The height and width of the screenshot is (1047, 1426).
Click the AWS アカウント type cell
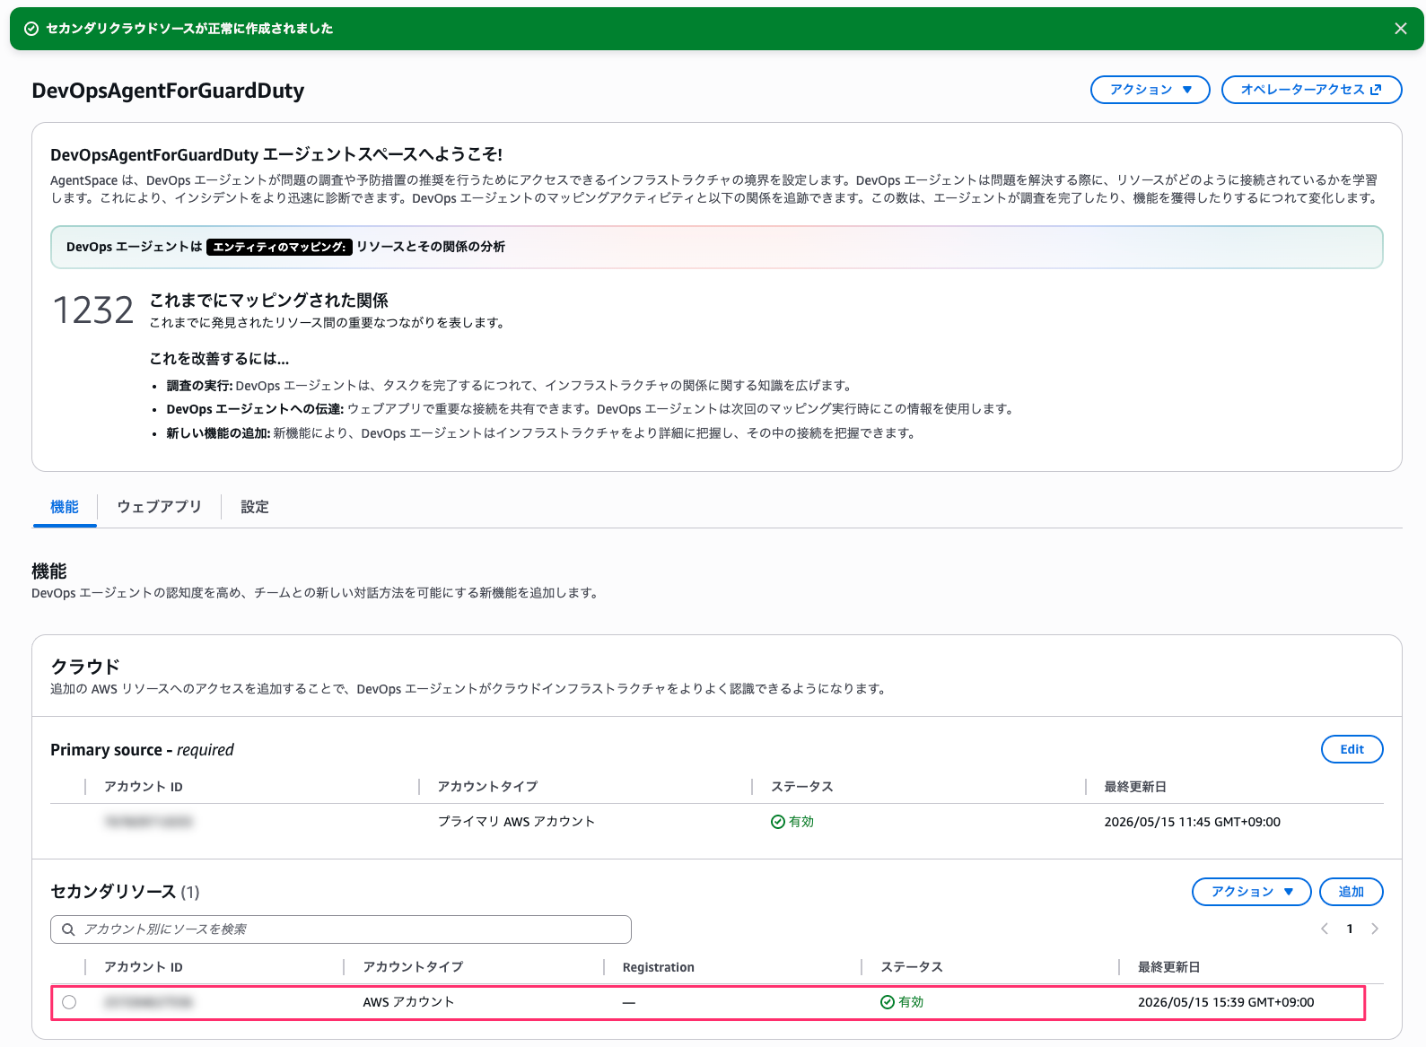click(x=408, y=1002)
